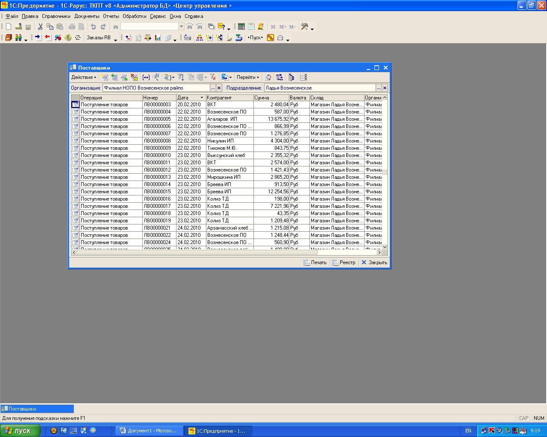Click the Mark for deletion icon in Поставщики toolbar
This screenshot has height=437, width=547.
pyautogui.click(x=134, y=77)
